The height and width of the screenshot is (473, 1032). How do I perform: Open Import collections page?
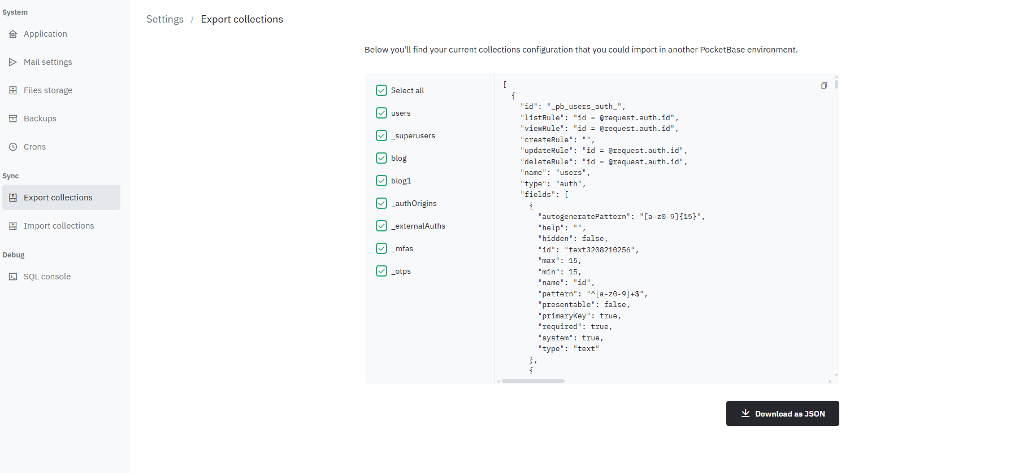pyautogui.click(x=61, y=226)
